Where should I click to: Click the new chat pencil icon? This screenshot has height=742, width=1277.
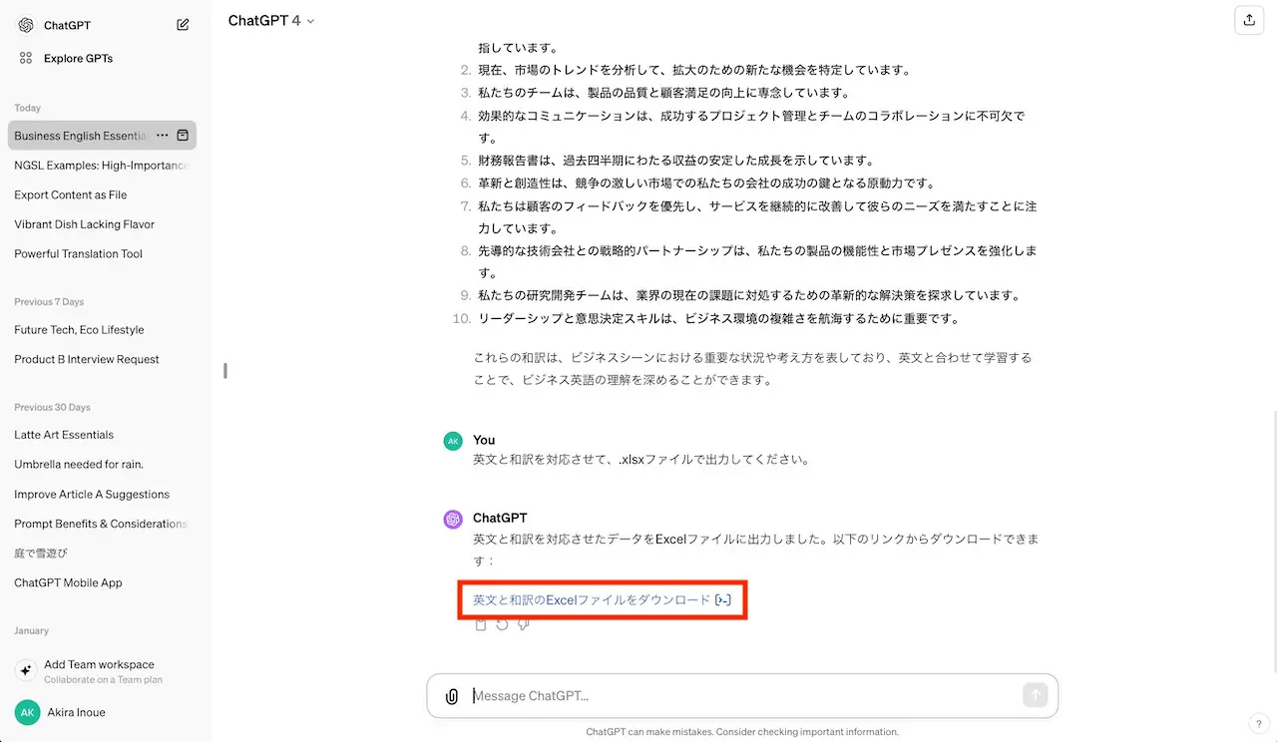point(183,25)
